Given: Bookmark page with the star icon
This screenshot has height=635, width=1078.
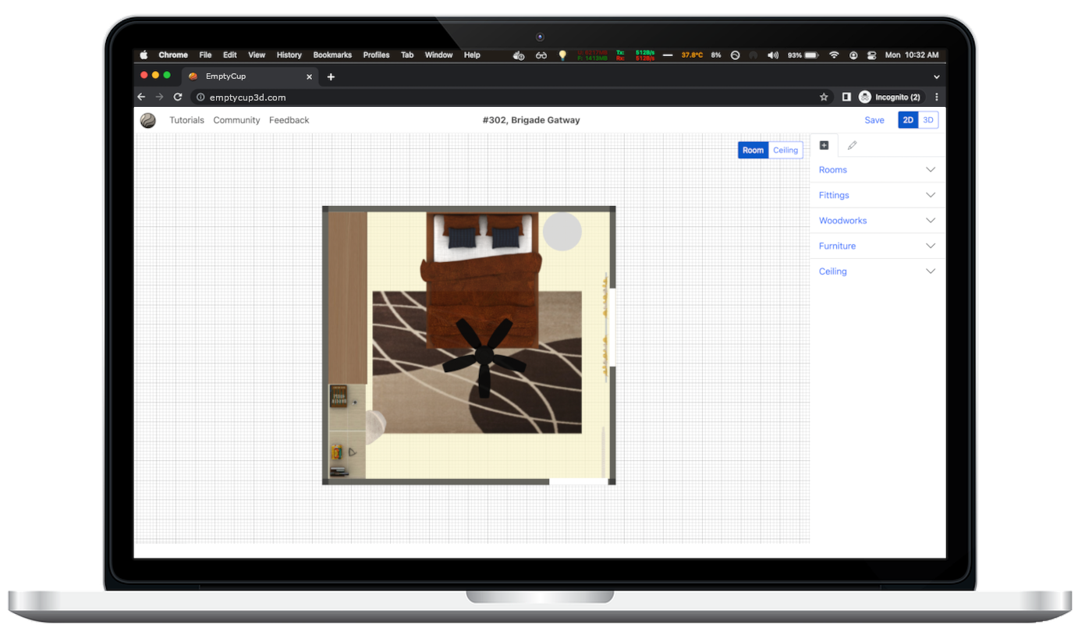Looking at the screenshot, I should pyautogui.click(x=824, y=98).
